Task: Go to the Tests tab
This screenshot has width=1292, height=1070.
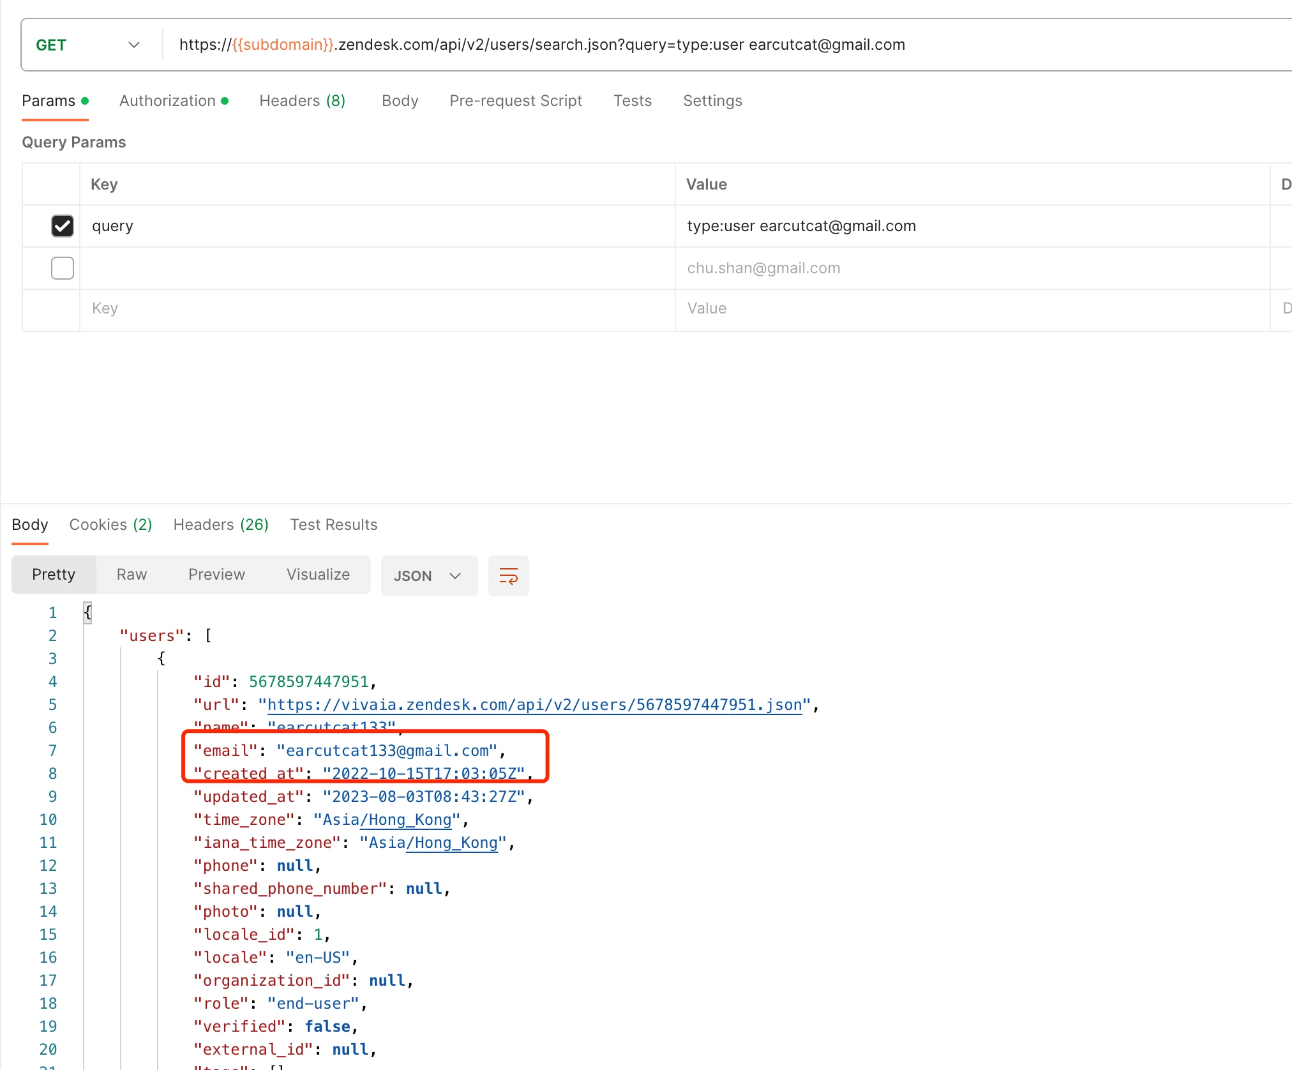Action: 632,101
